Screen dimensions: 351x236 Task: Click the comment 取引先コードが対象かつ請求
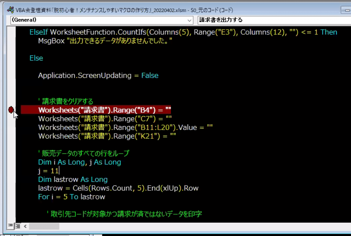coord(124,214)
